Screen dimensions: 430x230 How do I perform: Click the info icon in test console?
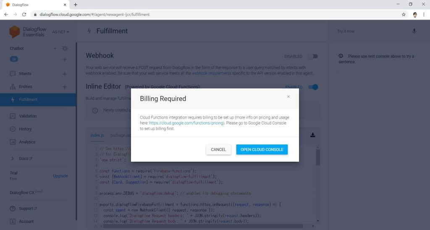[x=341, y=56]
